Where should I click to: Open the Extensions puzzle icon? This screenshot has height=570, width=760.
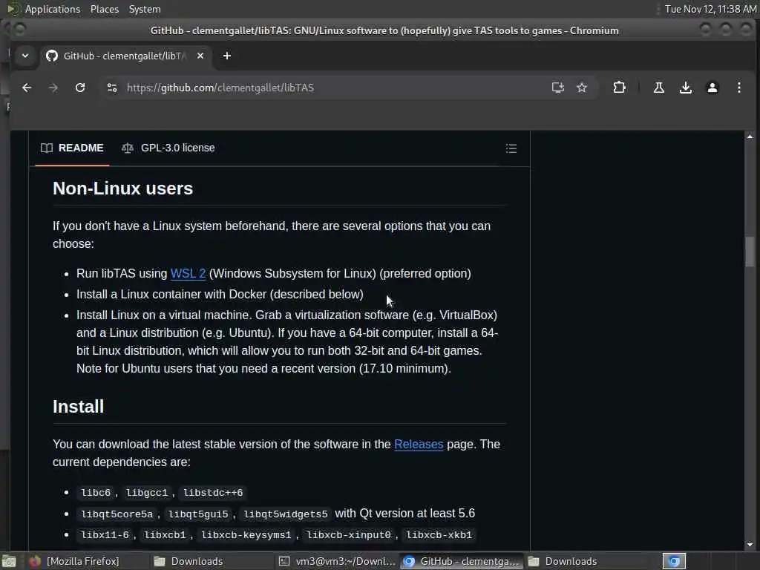click(619, 88)
